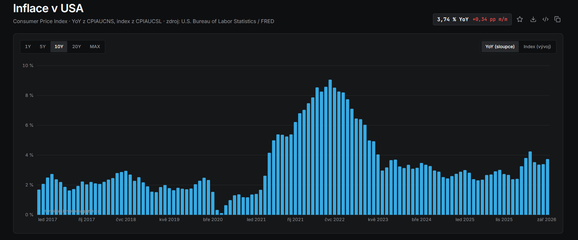
Task: Click the '6 %' y-axis label
Action: (x=29, y=125)
